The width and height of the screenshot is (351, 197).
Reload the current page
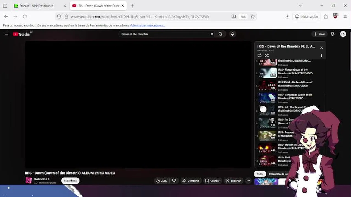pyautogui.click(x=25, y=17)
